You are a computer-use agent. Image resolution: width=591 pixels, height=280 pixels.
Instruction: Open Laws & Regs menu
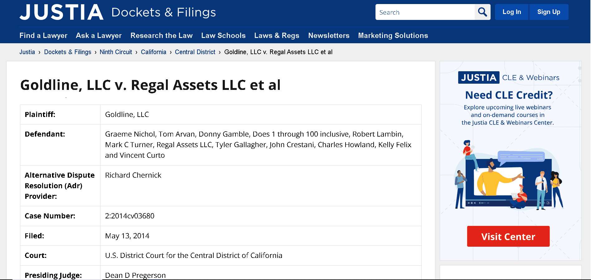click(277, 35)
